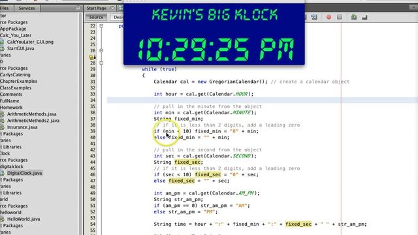Collapse the code fold at line 26
The image size is (418, 235).
point(101,50)
